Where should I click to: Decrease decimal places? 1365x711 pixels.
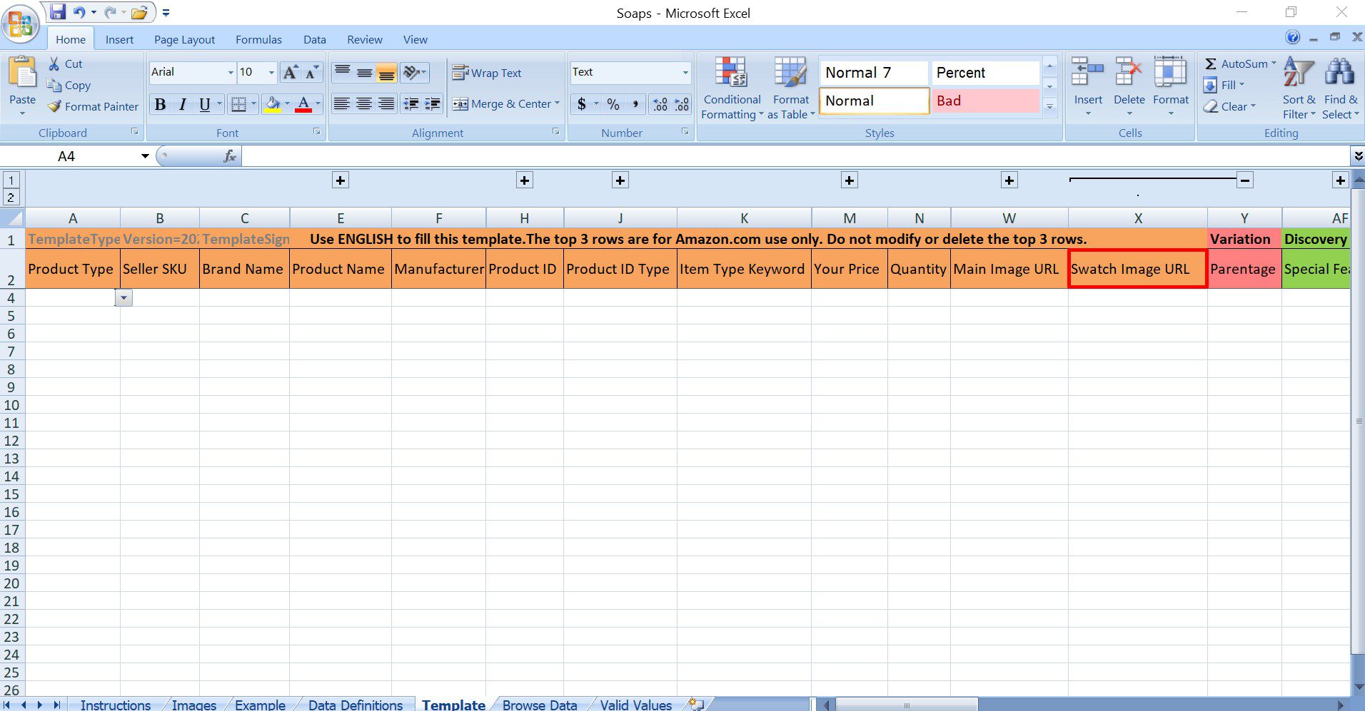[682, 104]
